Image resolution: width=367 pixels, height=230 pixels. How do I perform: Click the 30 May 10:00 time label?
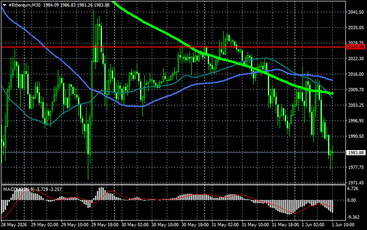click(165, 225)
